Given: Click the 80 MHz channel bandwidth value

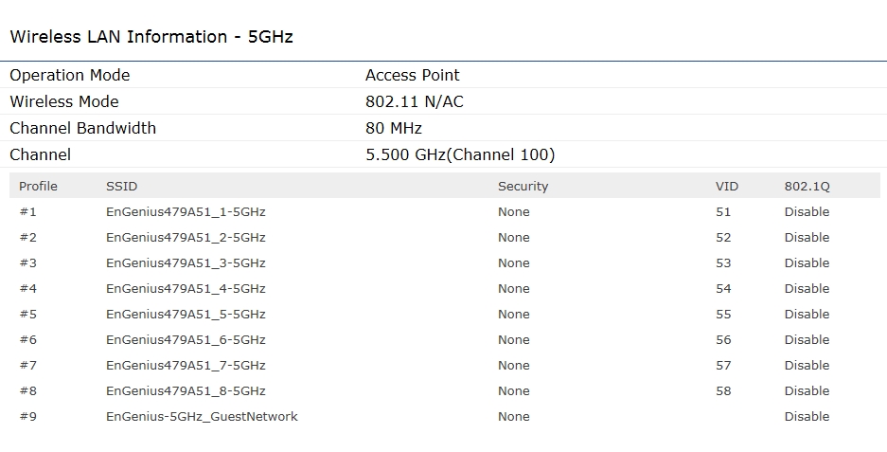Looking at the screenshot, I should (393, 128).
